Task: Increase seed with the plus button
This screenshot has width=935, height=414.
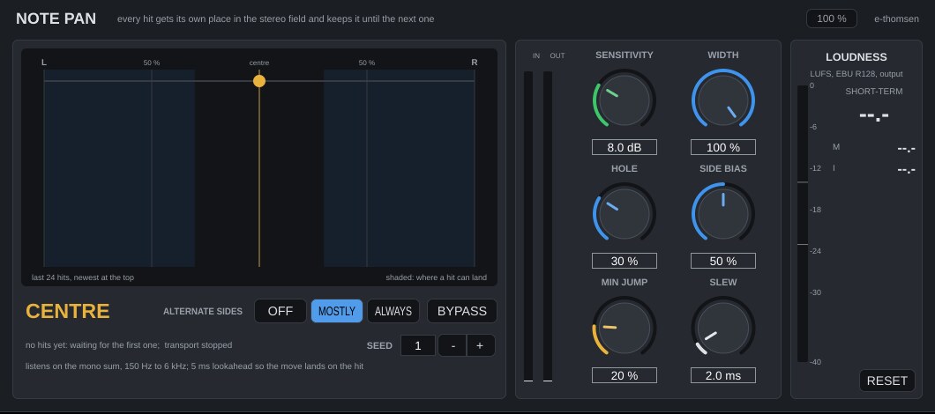Action: (x=481, y=345)
